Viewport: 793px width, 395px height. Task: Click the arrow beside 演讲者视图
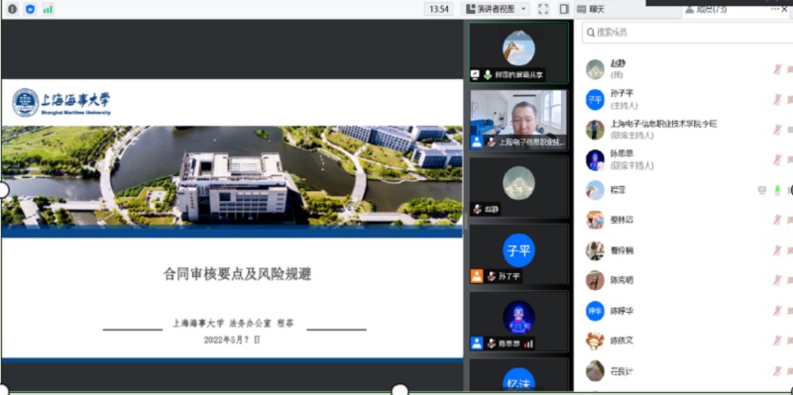(523, 9)
